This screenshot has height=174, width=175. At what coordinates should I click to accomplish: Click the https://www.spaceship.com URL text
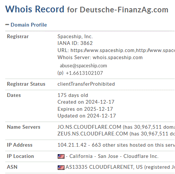[102, 51]
